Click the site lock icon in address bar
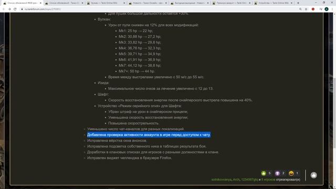The height and width of the screenshot is (189, 336). pyautogui.click(x=22, y=9)
